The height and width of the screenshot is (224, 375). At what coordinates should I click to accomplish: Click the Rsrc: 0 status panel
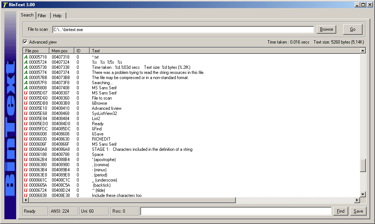pyautogui.click(x=125, y=211)
